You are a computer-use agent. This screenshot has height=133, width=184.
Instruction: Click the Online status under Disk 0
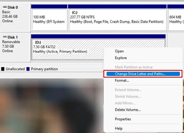(7, 21)
